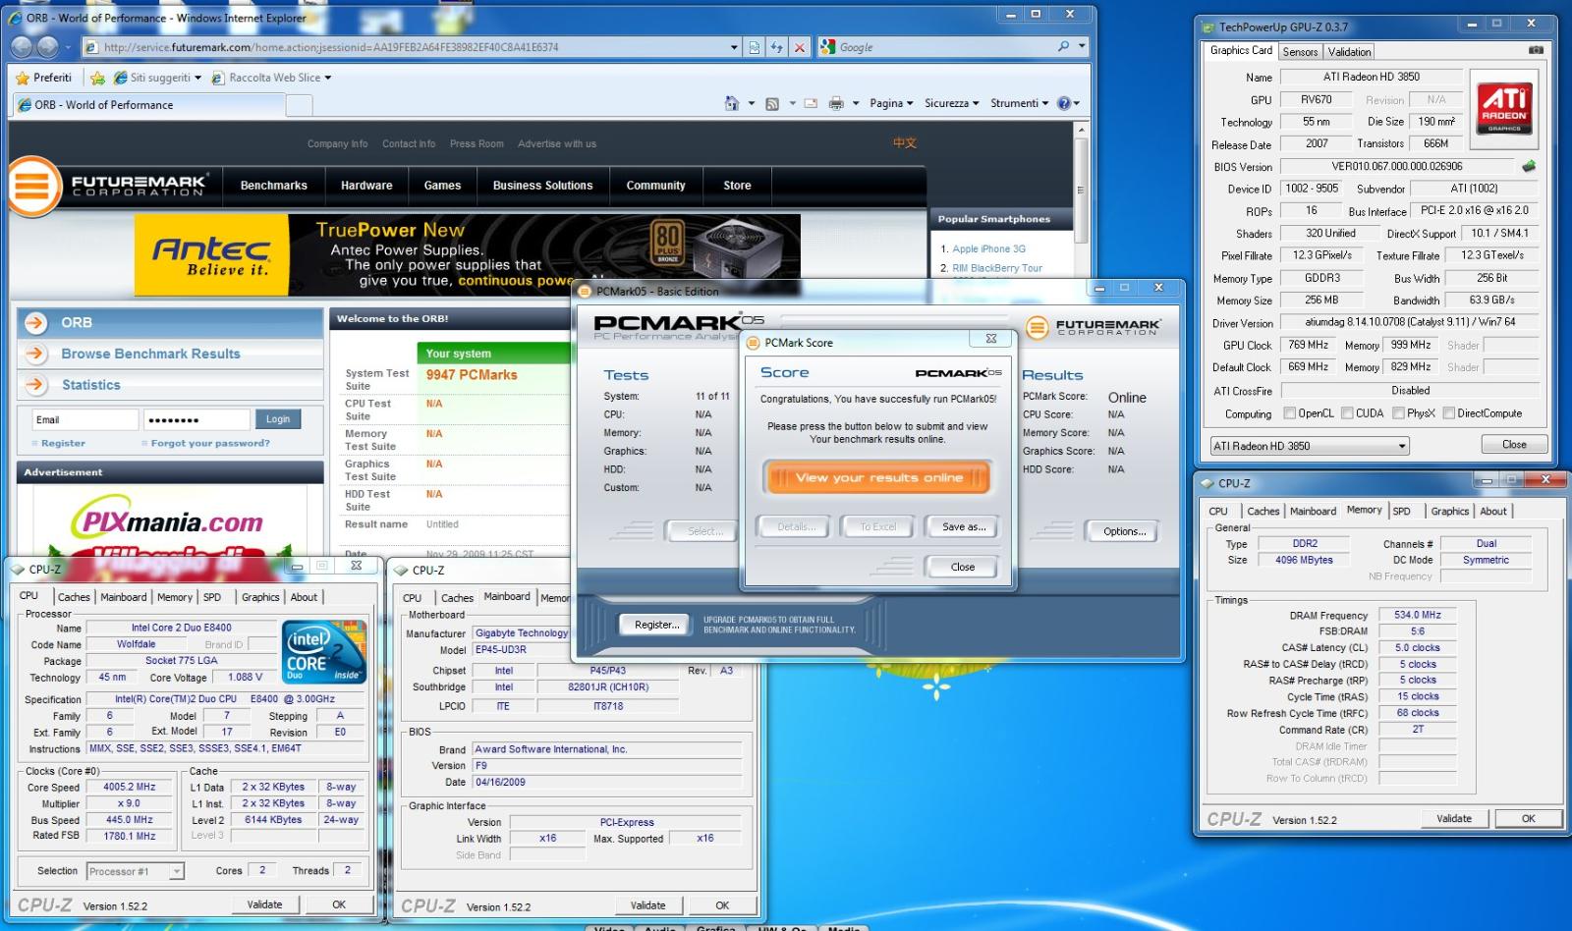Click the Statistics arrow icon
The image size is (1572, 931).
pos(36,384)
